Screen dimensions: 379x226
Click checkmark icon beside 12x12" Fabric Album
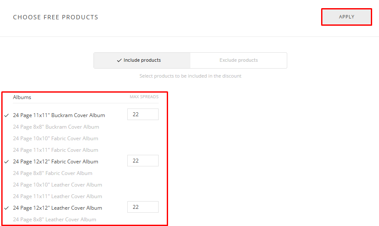coord(7,162)
